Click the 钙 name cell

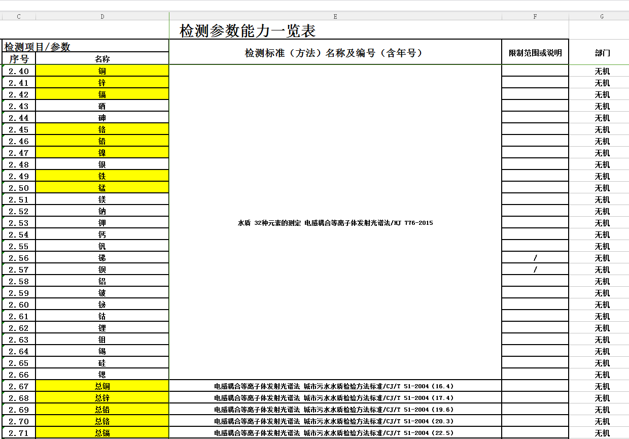102,234
